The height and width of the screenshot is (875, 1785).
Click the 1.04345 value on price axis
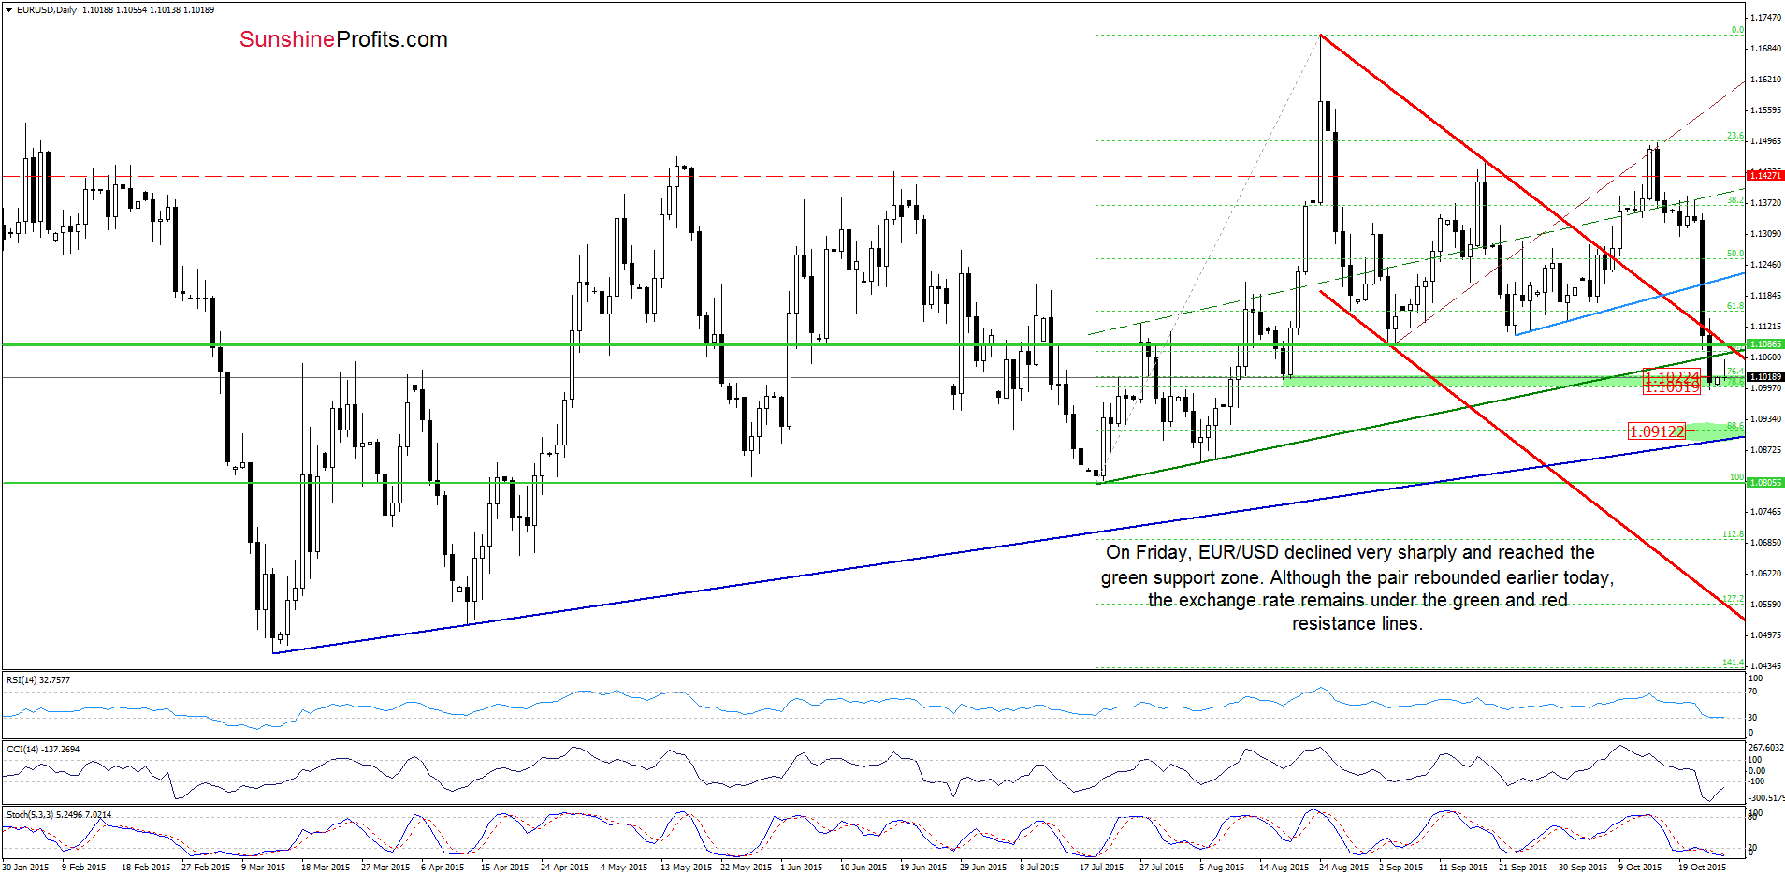1765,665
